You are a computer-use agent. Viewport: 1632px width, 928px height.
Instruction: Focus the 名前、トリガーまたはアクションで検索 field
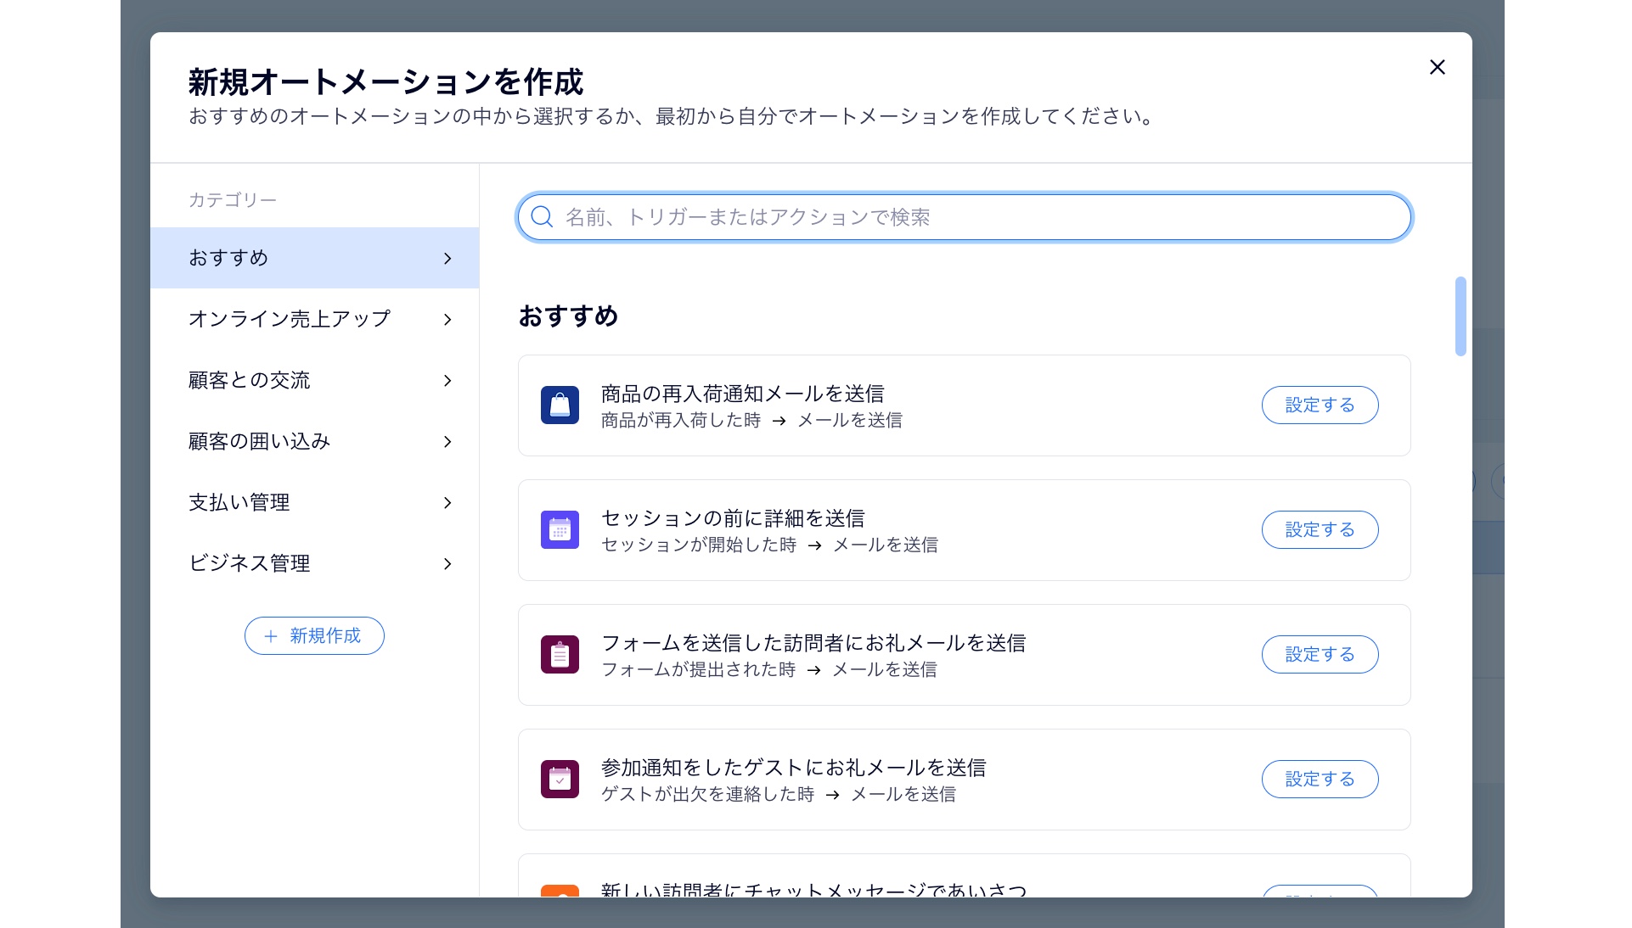964,217
